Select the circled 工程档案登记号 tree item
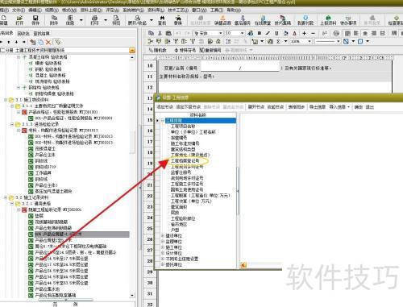This screenshot has height=307, width=403. (x=185, y=160)
